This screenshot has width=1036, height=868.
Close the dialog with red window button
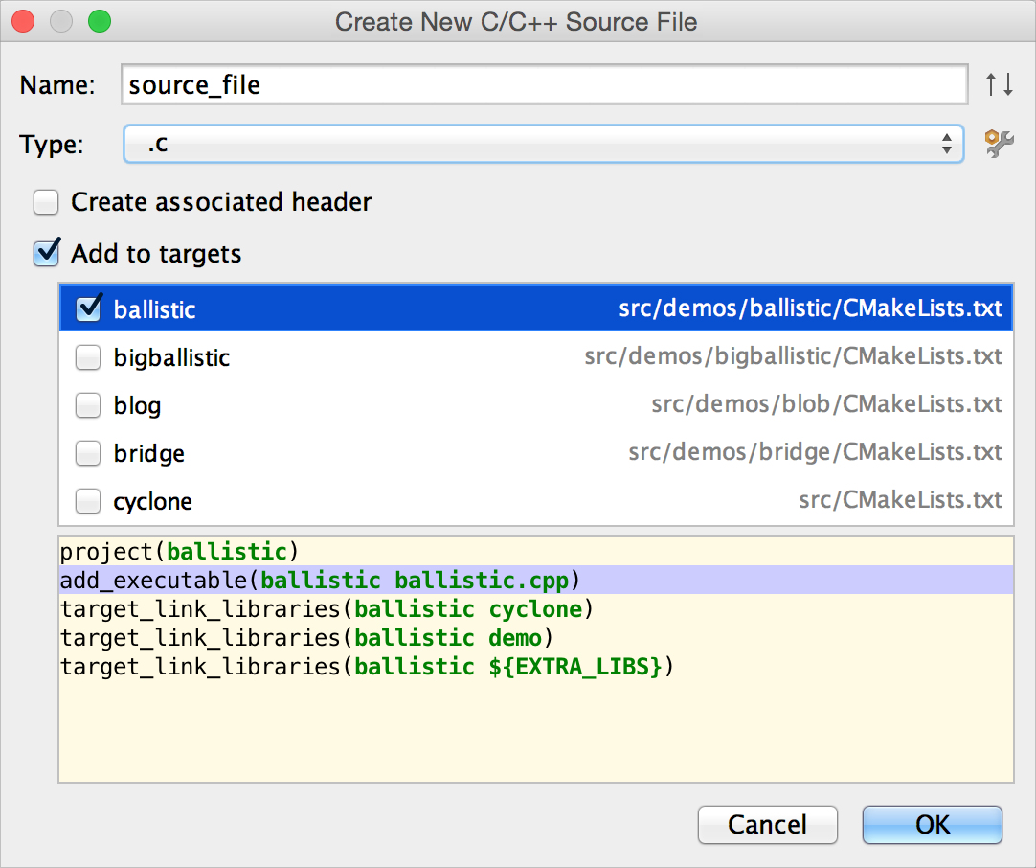click(23, 21)
